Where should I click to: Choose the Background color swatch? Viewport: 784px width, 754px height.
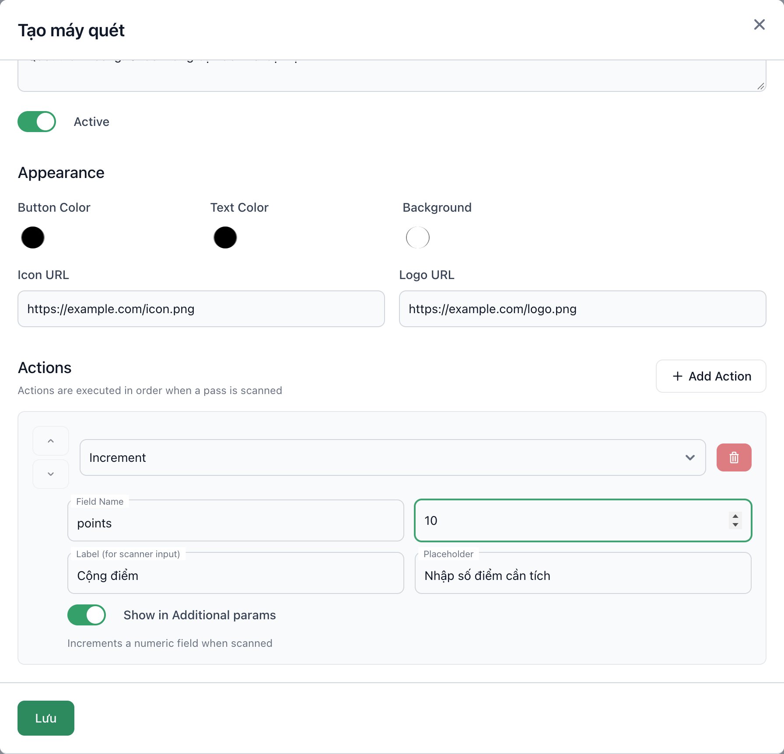(418, 237)
